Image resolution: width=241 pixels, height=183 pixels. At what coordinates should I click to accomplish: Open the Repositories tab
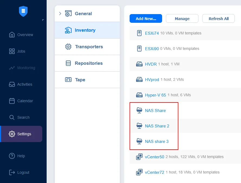tap(88, 63)
